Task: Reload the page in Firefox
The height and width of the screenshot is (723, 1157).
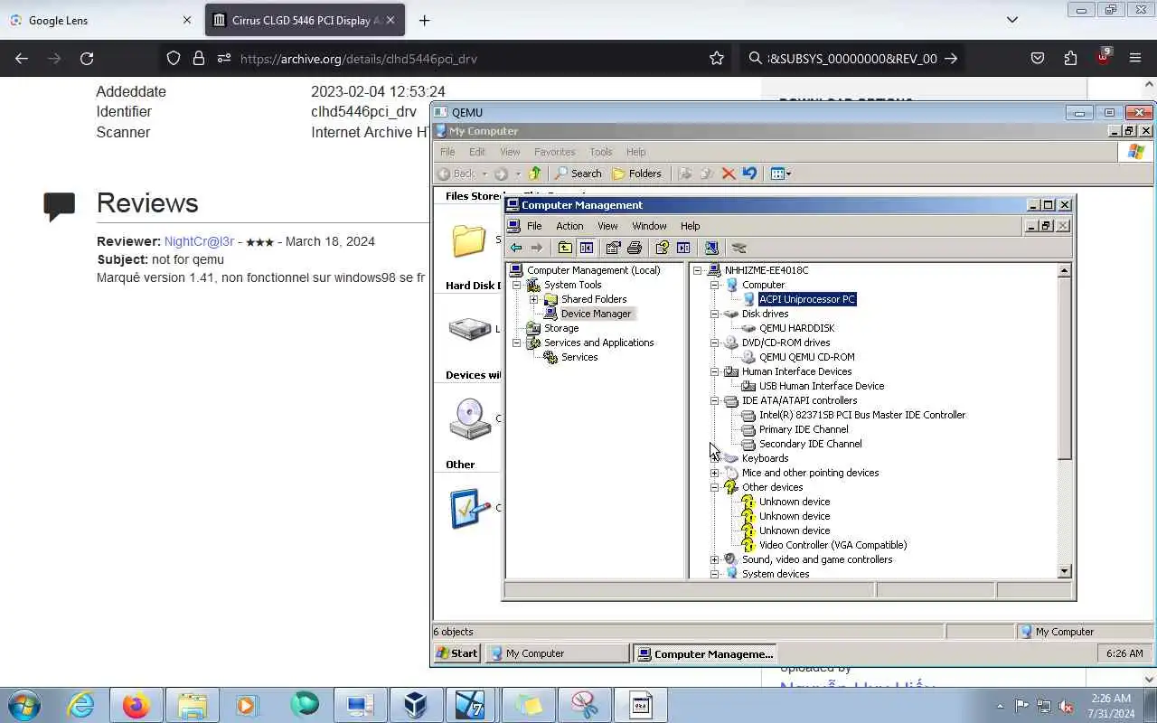Action: [87, 59]
